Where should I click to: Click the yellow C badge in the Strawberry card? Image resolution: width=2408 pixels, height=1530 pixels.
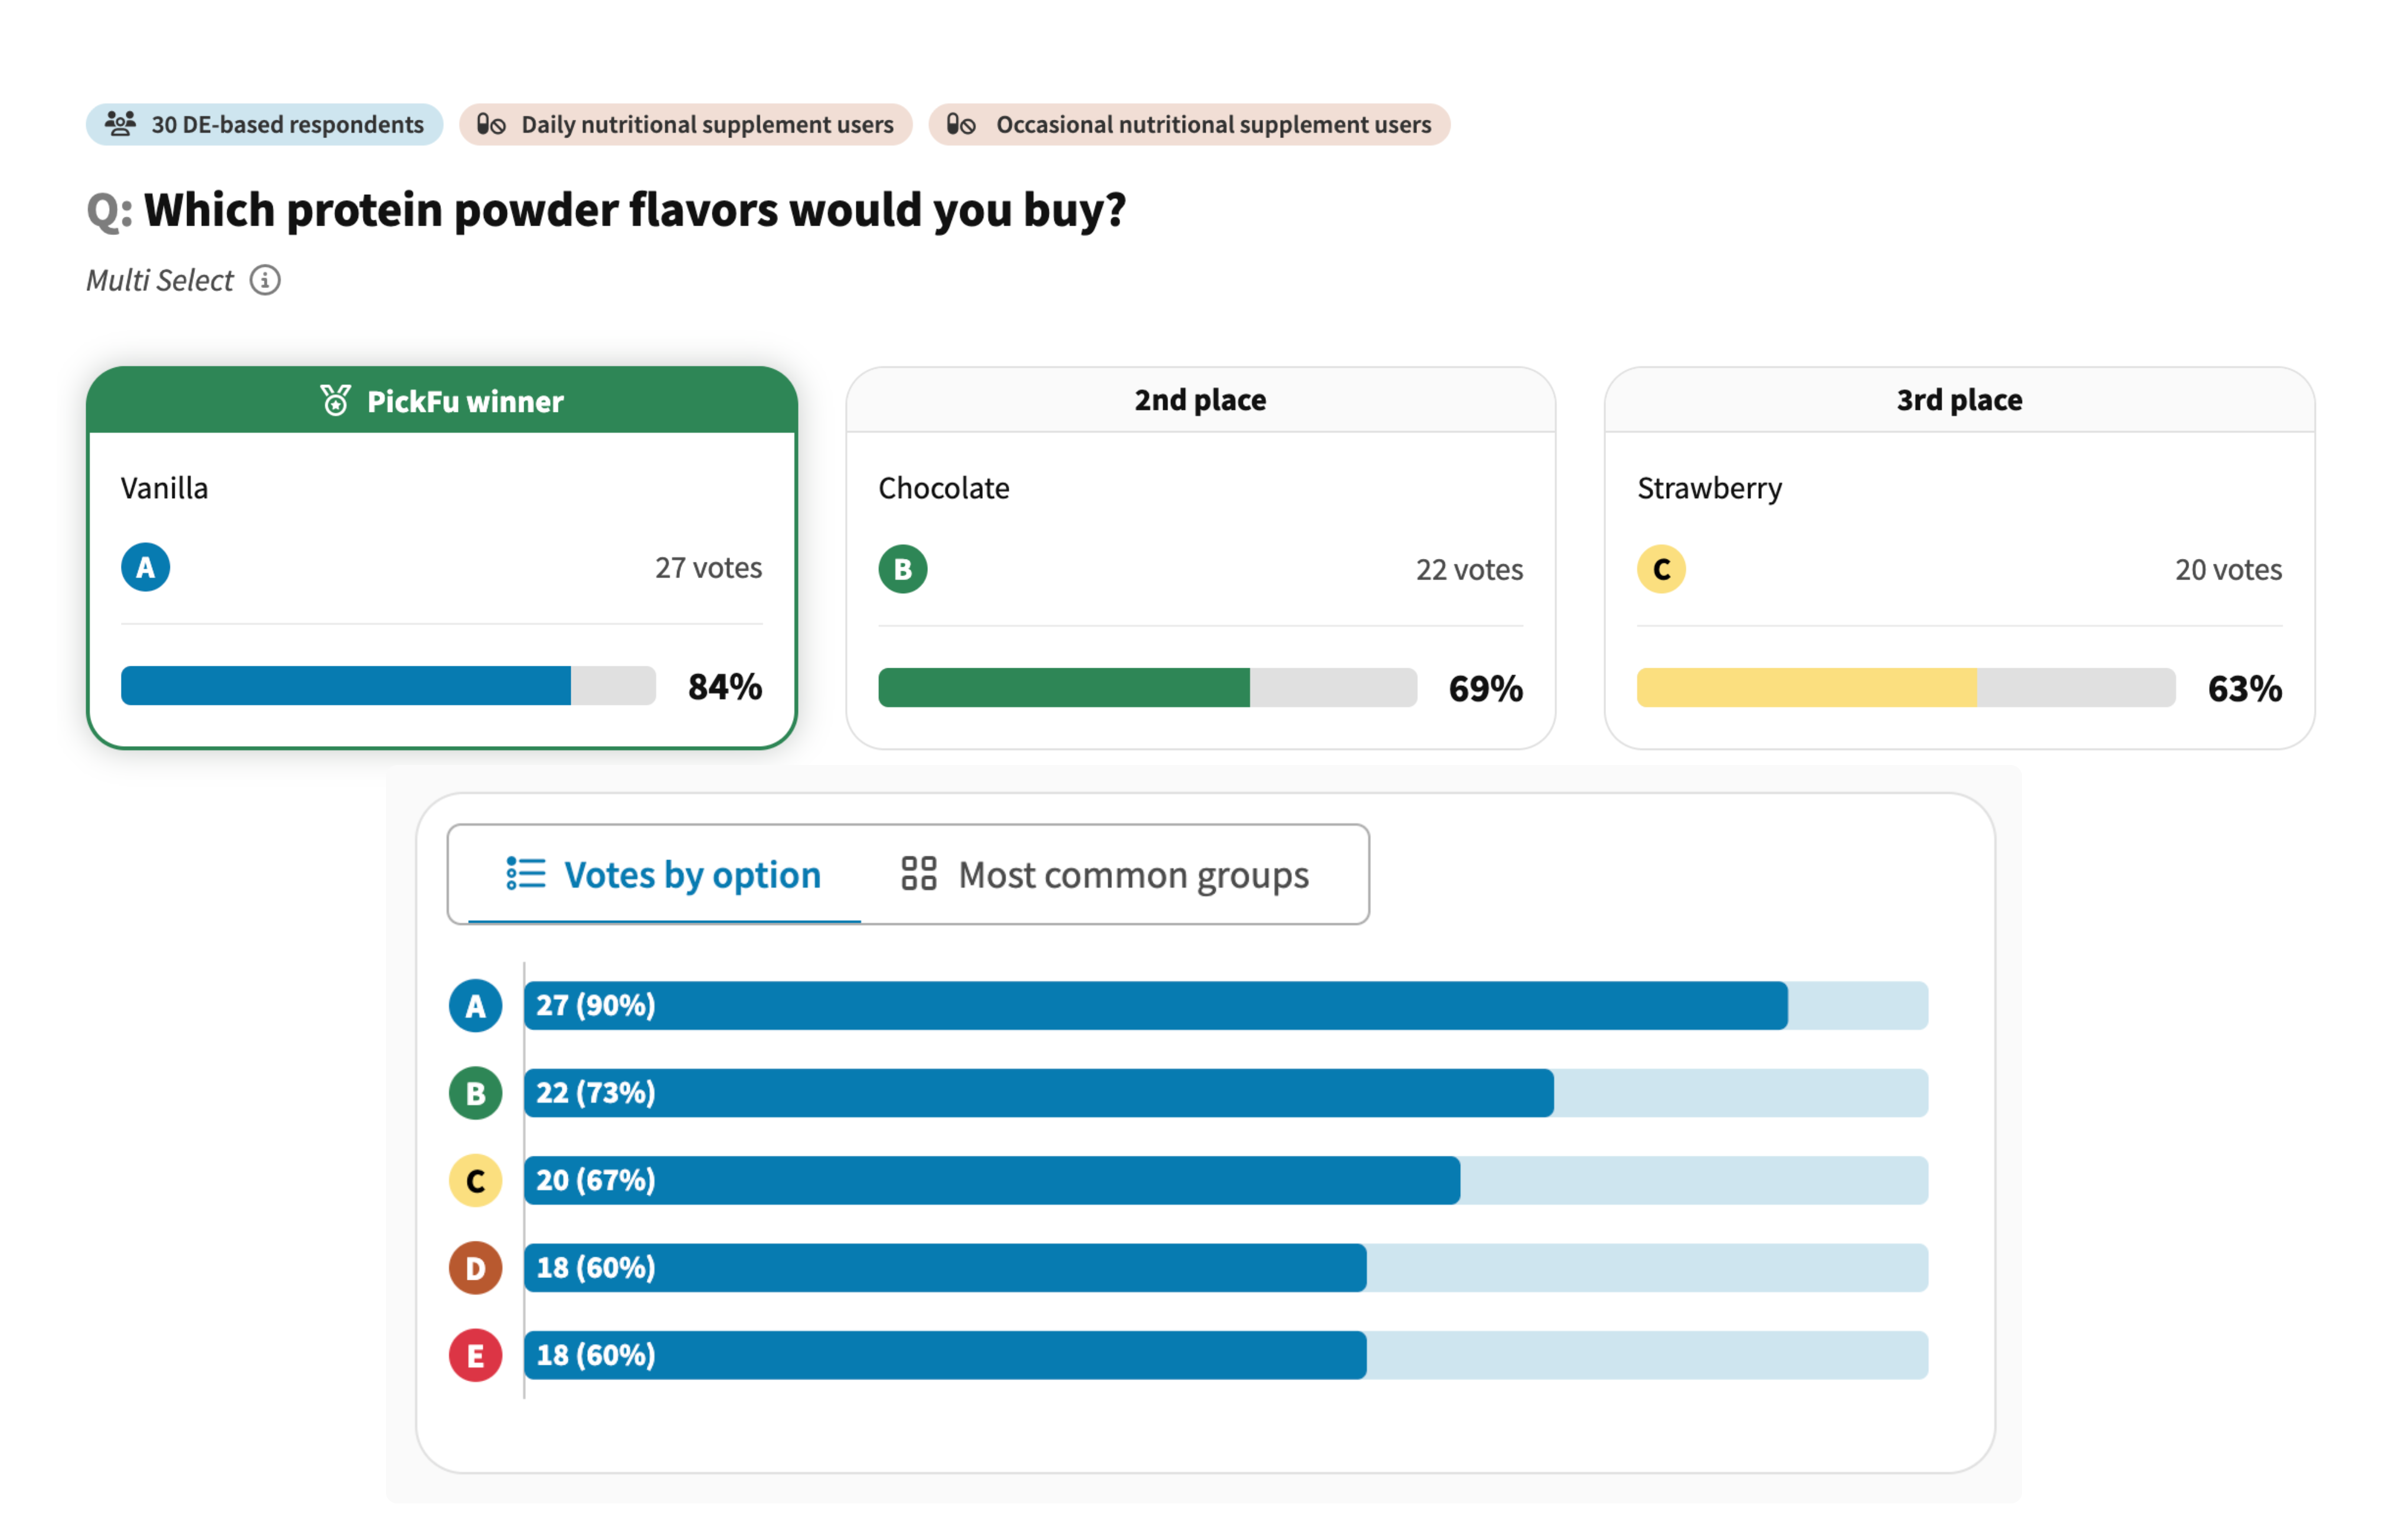tap(1660, 569)
